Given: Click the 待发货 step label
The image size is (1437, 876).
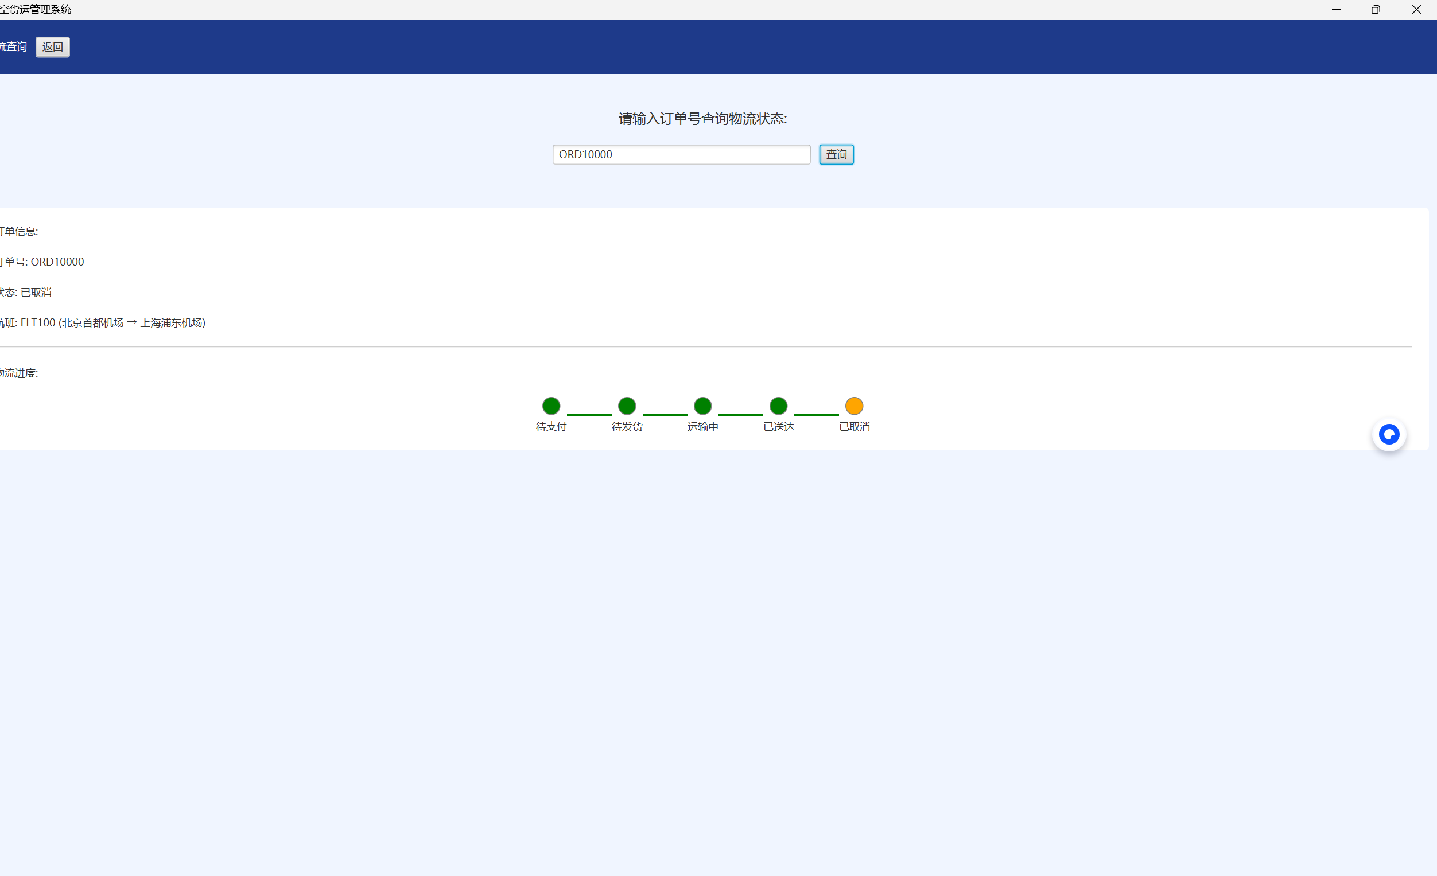Looking at the screenshot, I should tap(627, 427).
